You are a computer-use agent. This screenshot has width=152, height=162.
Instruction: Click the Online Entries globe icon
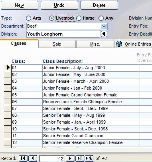(119, 44)
